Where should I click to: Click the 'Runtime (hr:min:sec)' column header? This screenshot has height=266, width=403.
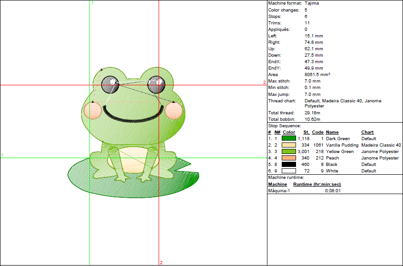317,184
